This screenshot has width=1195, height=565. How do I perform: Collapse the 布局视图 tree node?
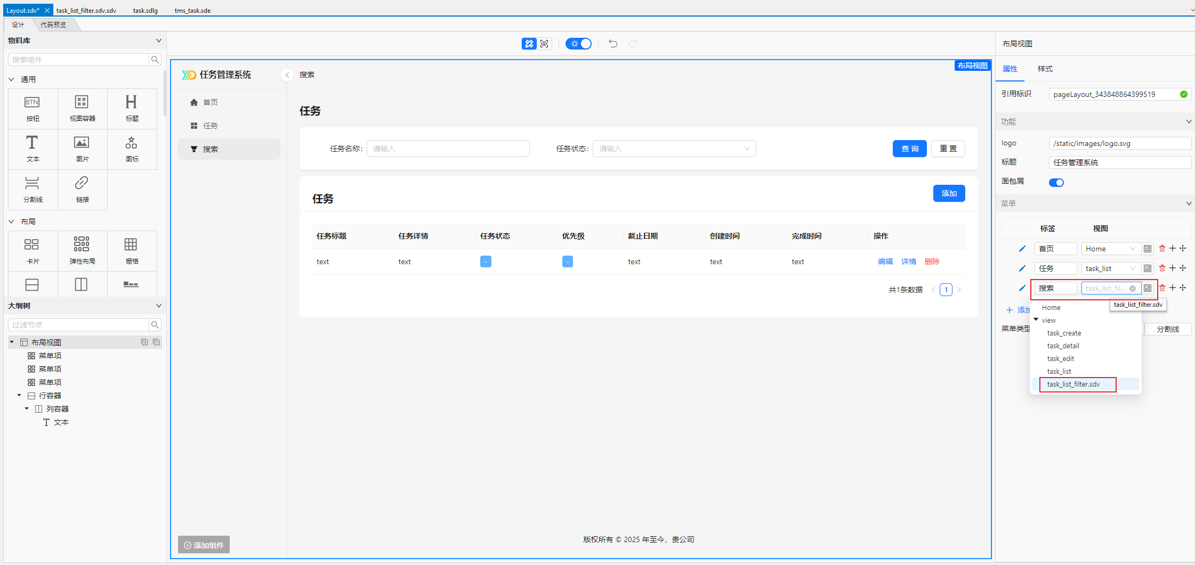(12, 342)
